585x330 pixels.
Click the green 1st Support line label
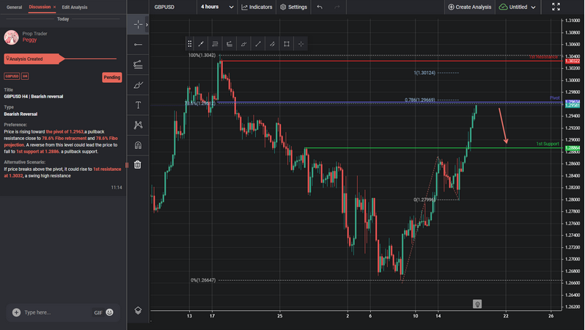tap(548, 144)
